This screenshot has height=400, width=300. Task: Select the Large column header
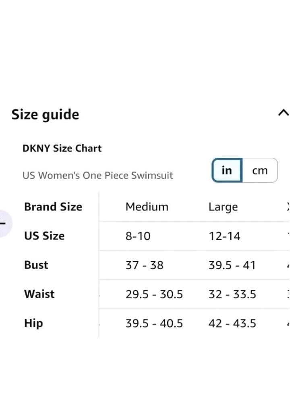[223, 207]
